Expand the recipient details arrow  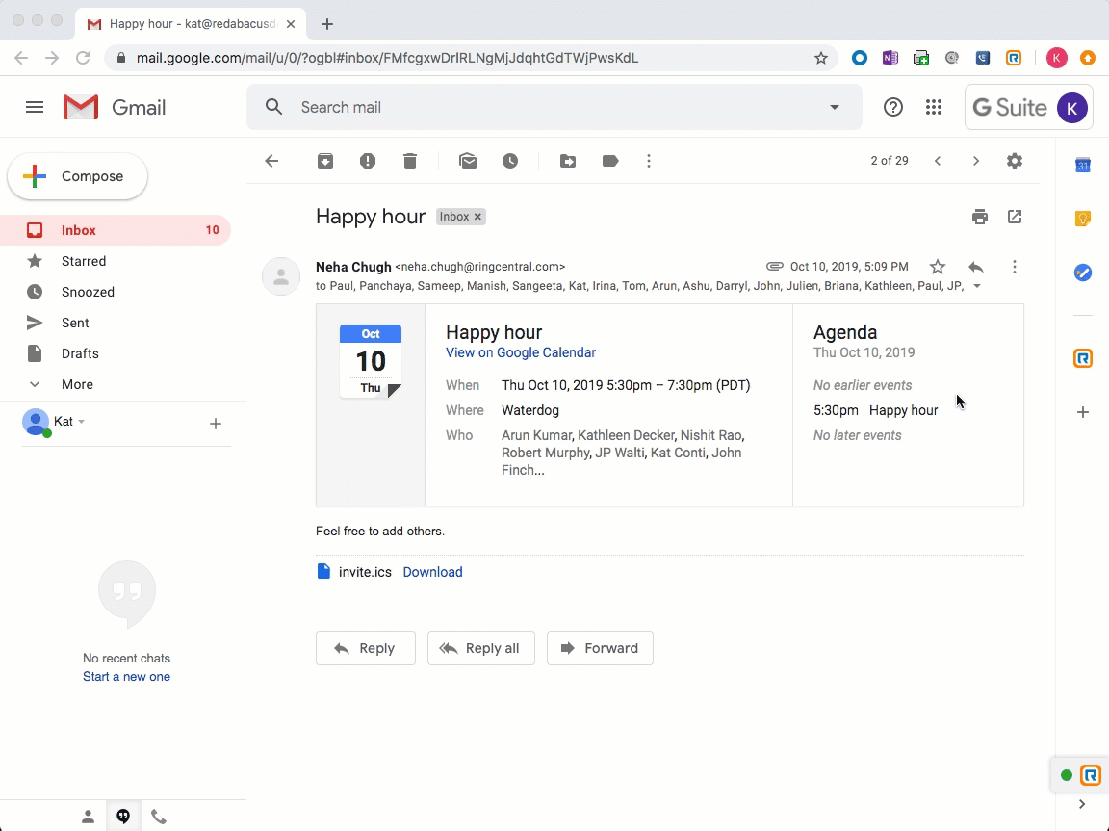[977, 286]
